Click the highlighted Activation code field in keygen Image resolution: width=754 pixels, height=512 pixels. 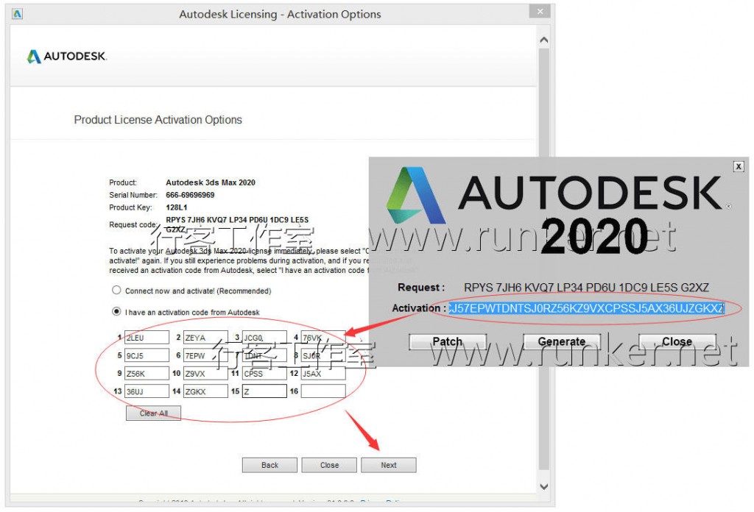[586, 308]
